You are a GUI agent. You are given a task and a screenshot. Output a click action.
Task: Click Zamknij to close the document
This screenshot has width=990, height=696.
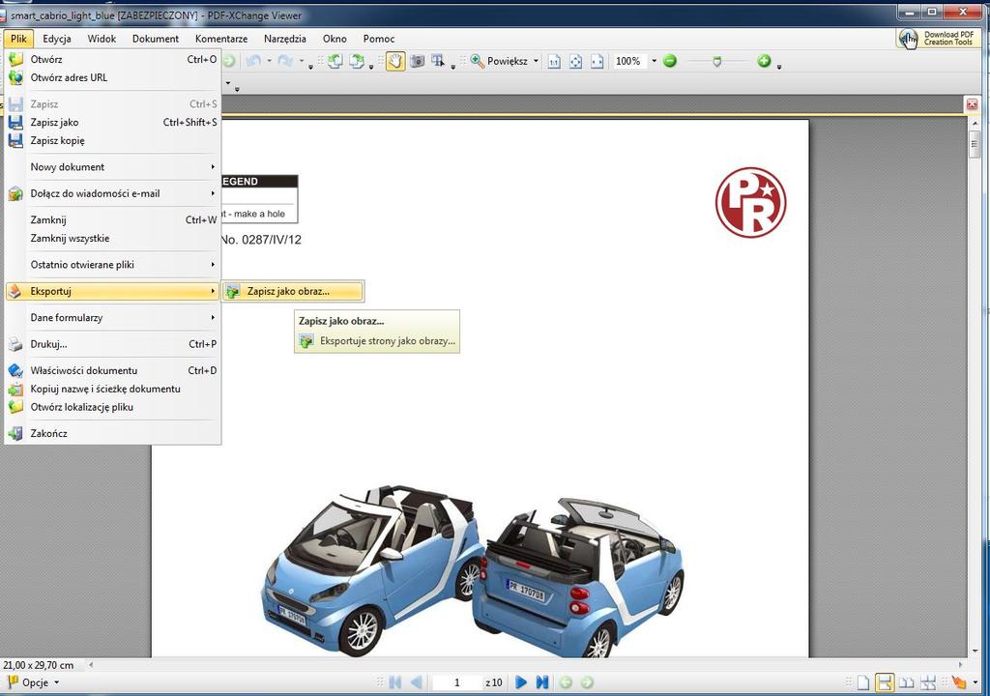[x=114, y=219]
